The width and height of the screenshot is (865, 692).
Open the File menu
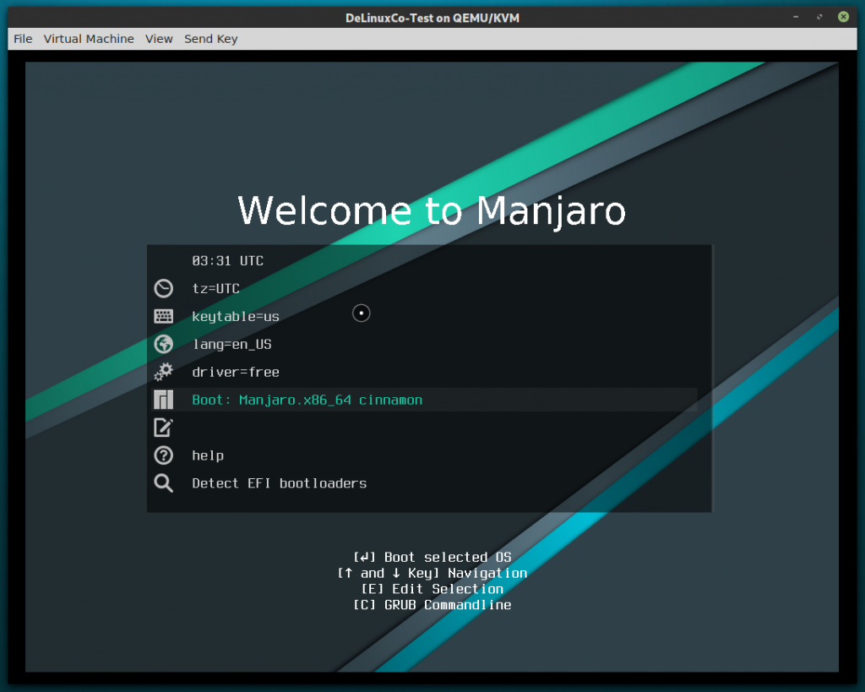[x=22, y=39]
